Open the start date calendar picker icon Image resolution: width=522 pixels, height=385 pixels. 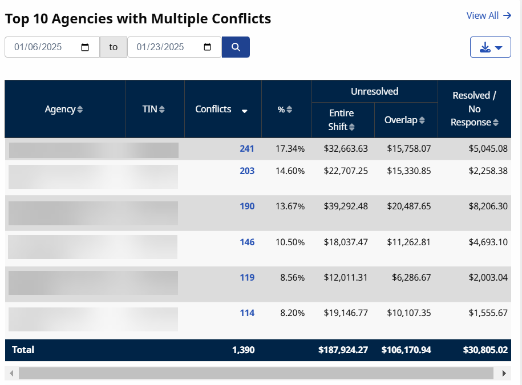pos(85,47)
